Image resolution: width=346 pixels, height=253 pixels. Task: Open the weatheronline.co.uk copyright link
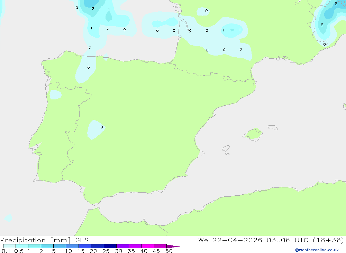(x=317, y=250)
